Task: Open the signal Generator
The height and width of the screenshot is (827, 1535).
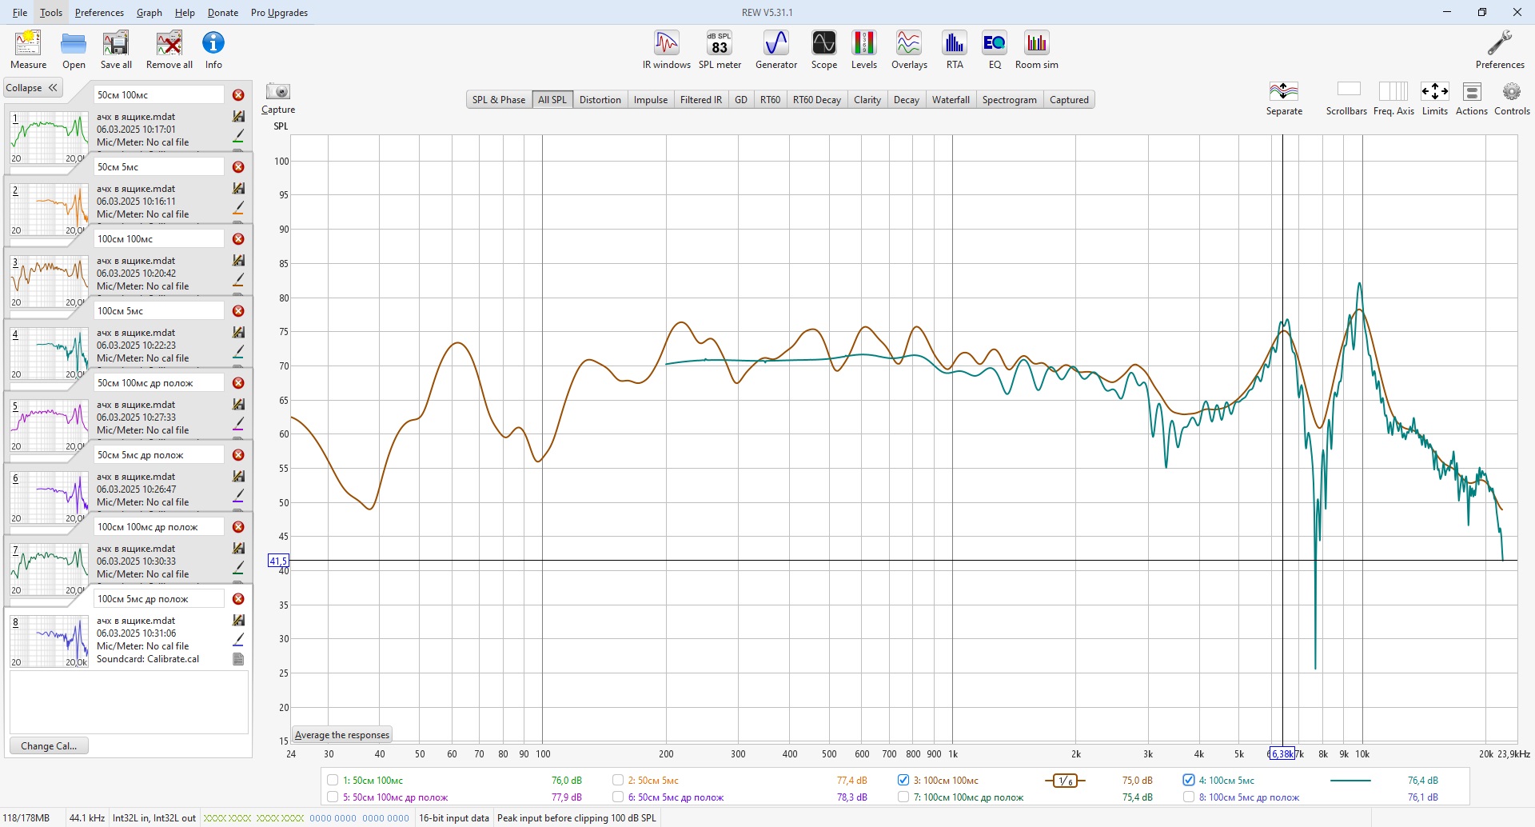Action: (776, 50)
